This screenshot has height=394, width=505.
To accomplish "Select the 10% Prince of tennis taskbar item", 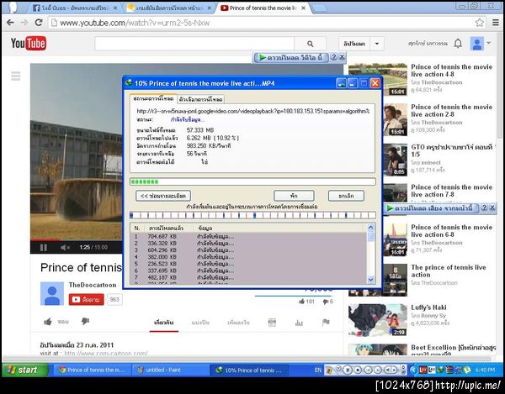I will coord(250,370).
